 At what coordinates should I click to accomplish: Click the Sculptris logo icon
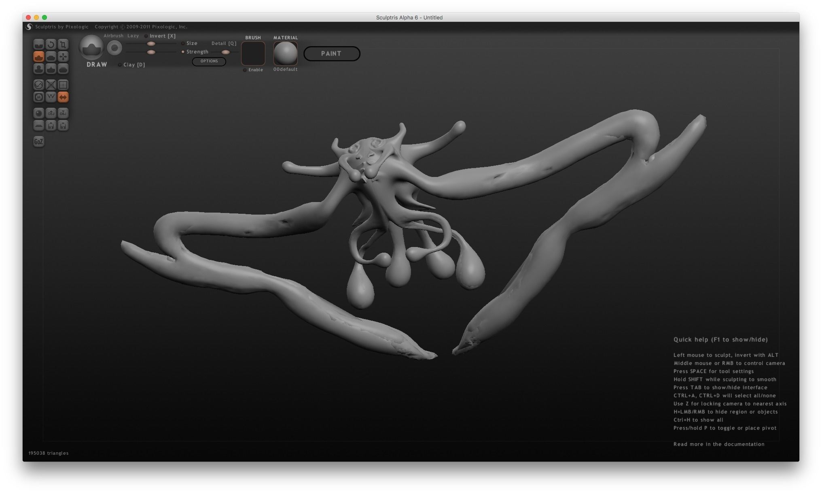(29, 27)
